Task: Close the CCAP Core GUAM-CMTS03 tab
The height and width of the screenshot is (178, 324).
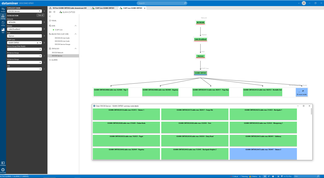Action: [145, 8]
